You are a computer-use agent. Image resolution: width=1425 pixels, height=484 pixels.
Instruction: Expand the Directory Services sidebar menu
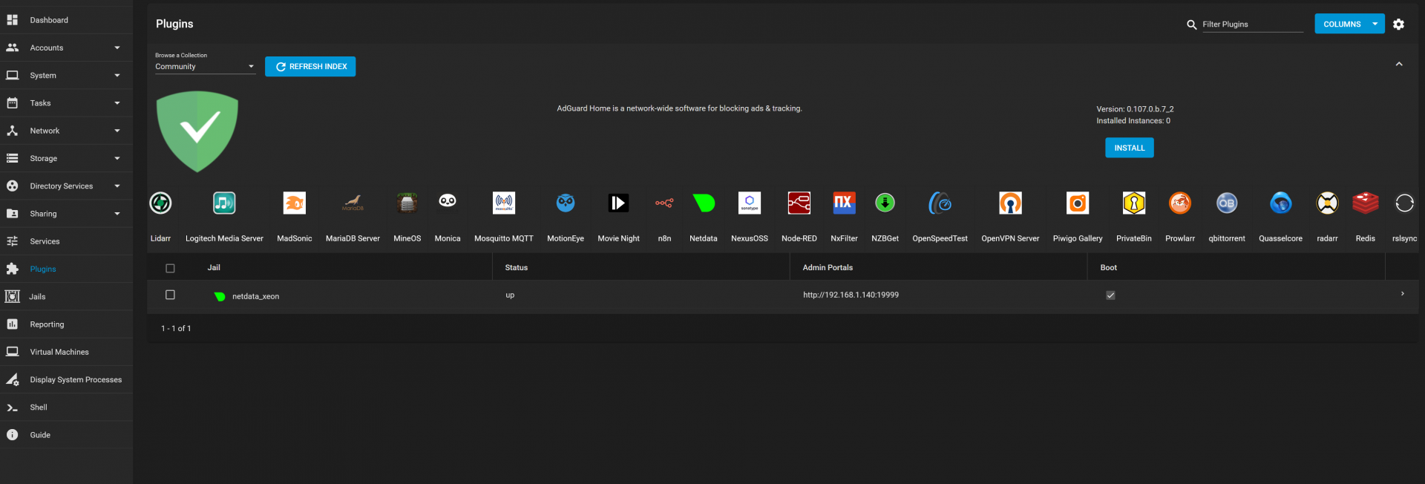(x=66, y=186)
